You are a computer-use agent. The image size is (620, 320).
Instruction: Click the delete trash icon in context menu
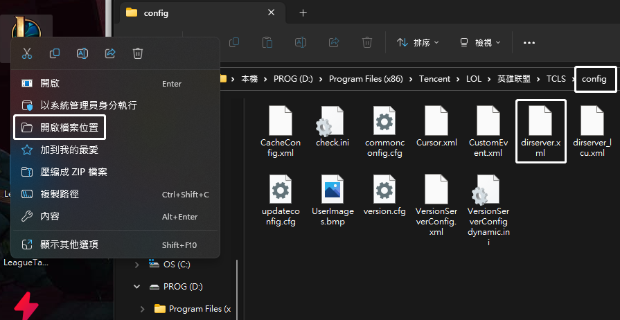(x=138, y=53)
